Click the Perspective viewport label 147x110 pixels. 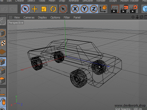pyautogui.click(x=16, y=23)
